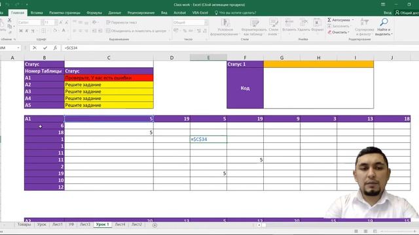Click the Italic (К) formatting icon

[27, 31]
